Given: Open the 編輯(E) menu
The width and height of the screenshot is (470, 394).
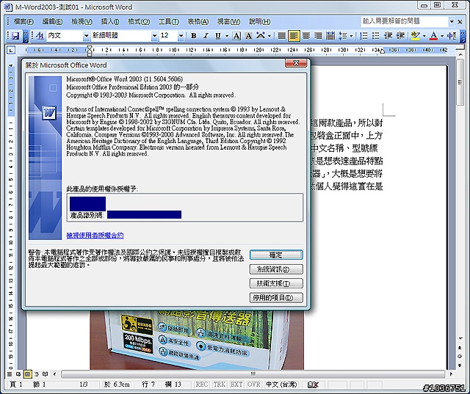Looking at the screenshot, I should [52, 22].
